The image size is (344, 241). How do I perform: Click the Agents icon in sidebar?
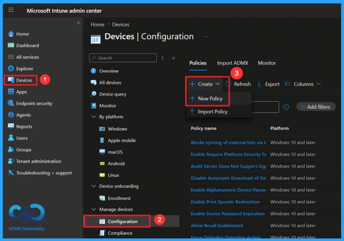click(x=11, y=115)
